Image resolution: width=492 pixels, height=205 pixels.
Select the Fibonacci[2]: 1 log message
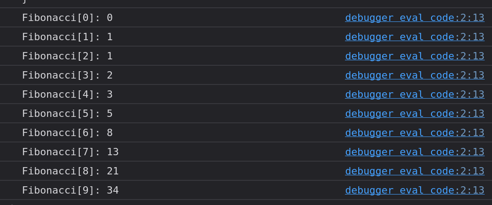[x=67, y=56]
